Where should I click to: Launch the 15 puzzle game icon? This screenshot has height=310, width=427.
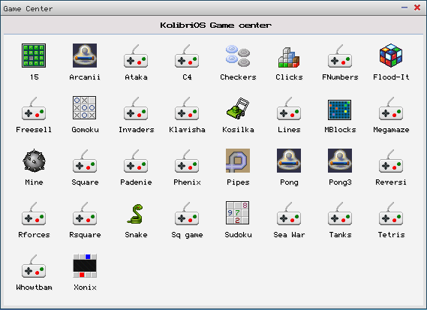click(x=34, y=56)
